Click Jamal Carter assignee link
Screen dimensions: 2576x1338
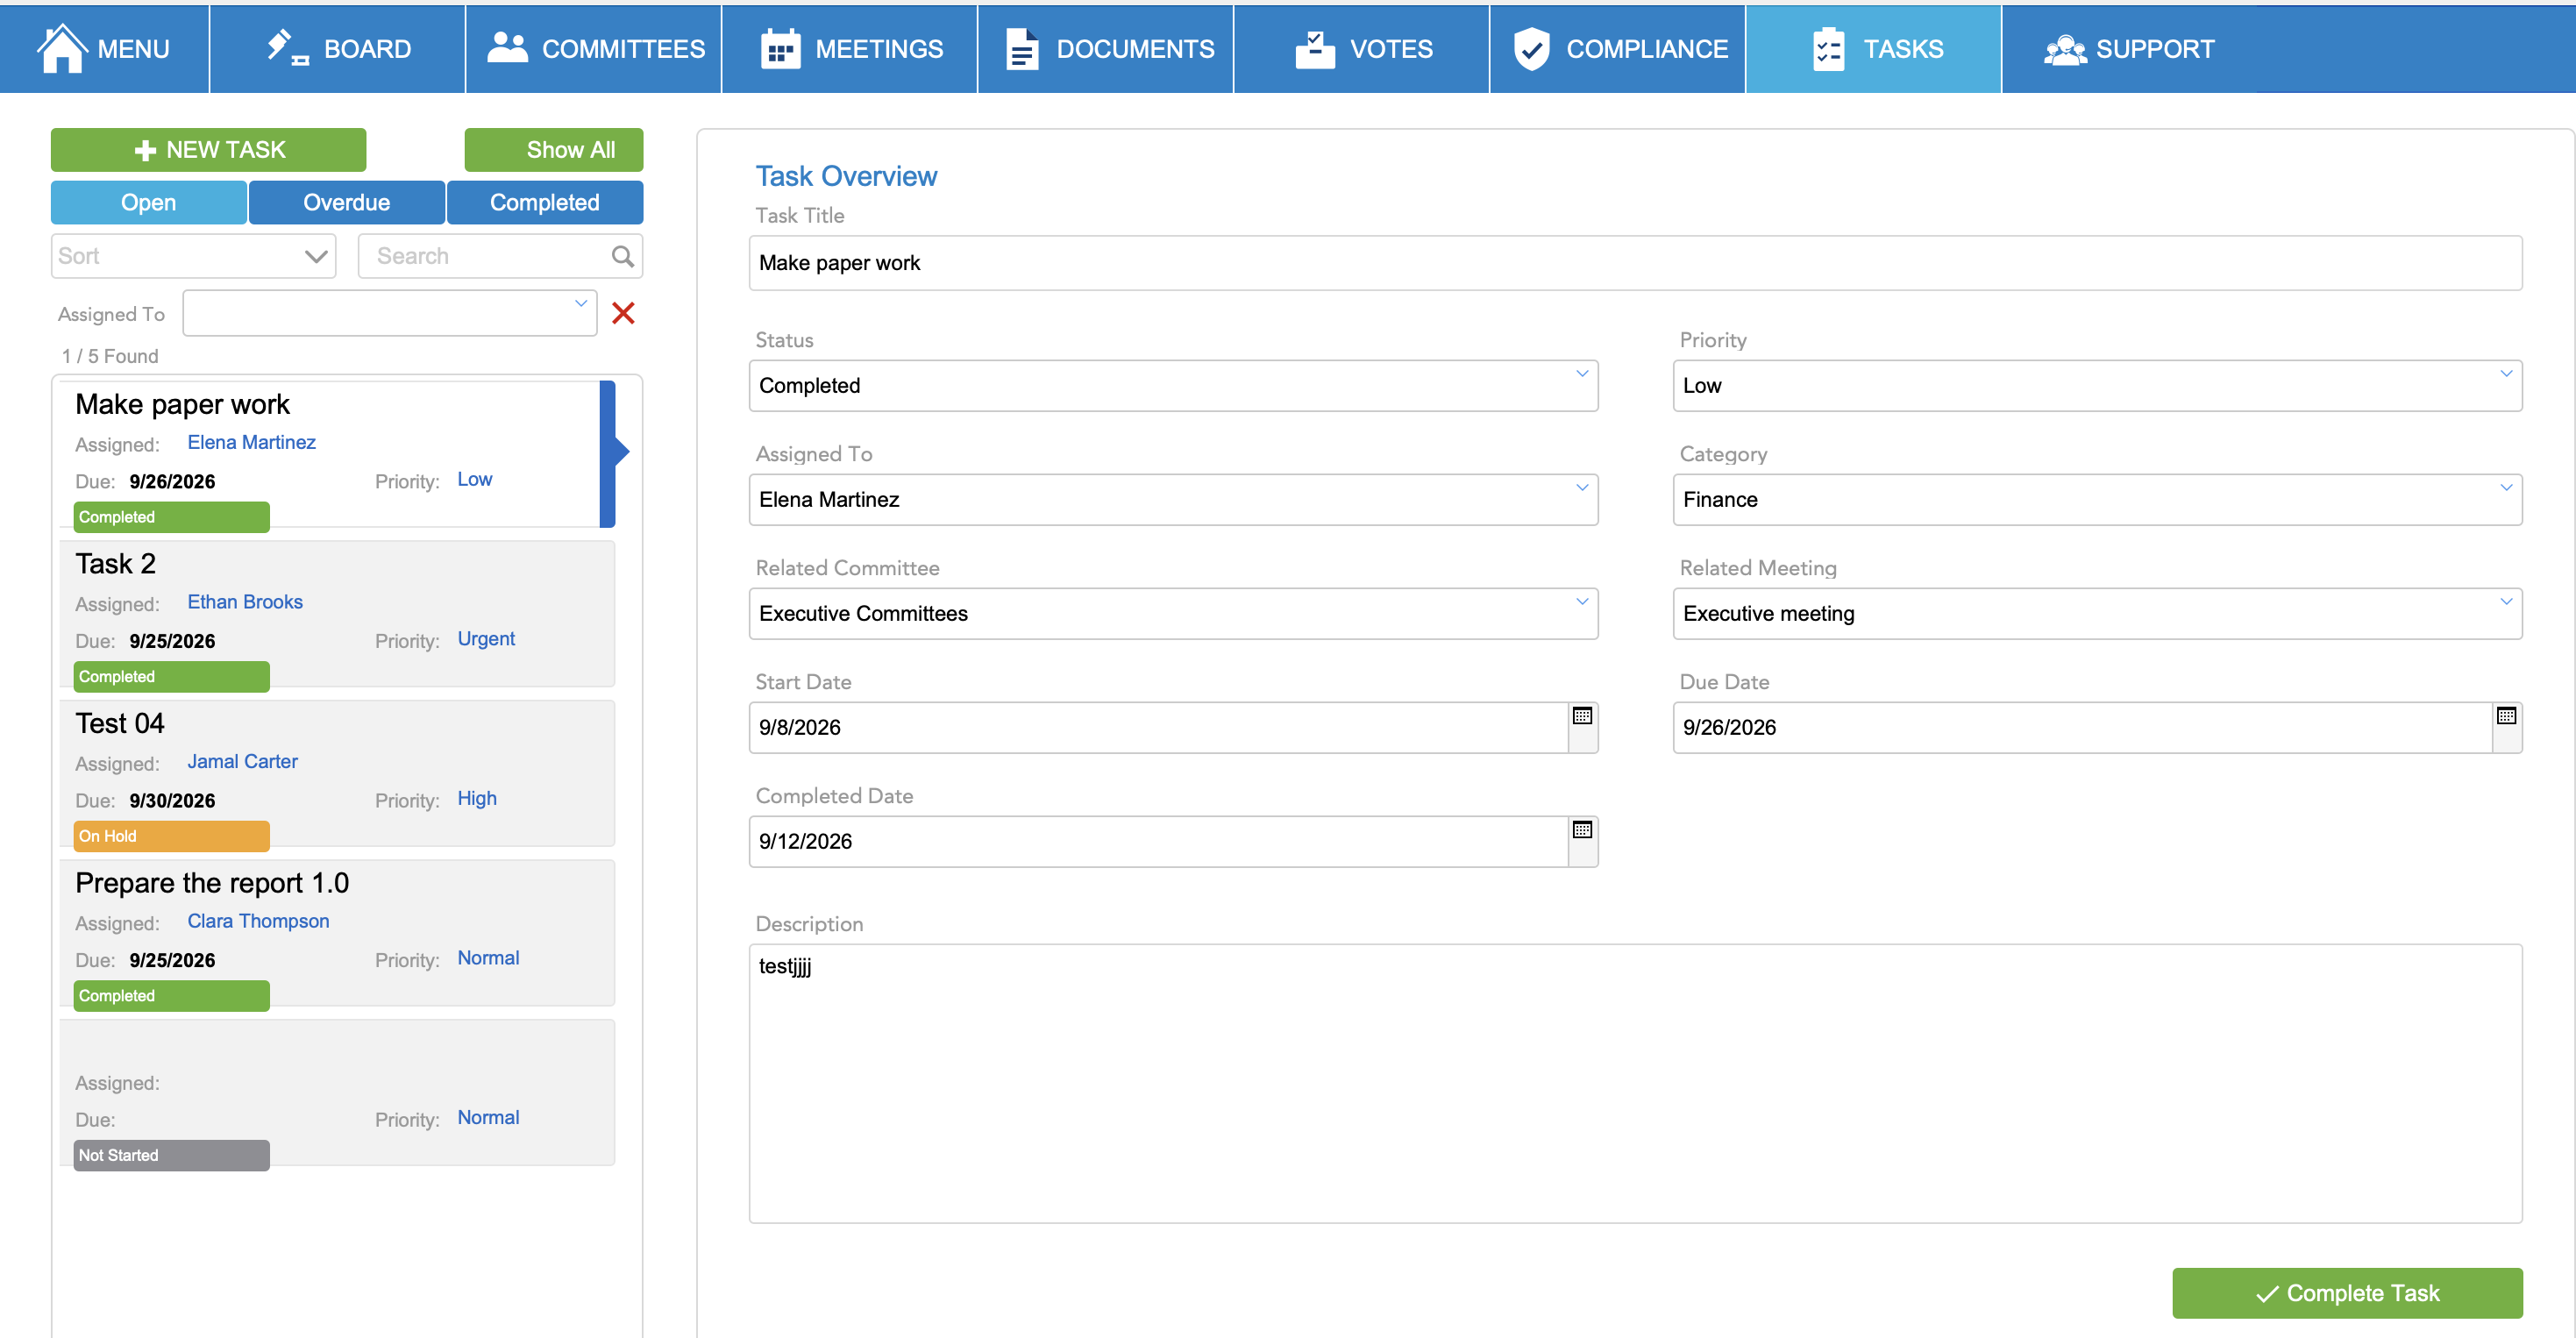click(x=242, y=761)
